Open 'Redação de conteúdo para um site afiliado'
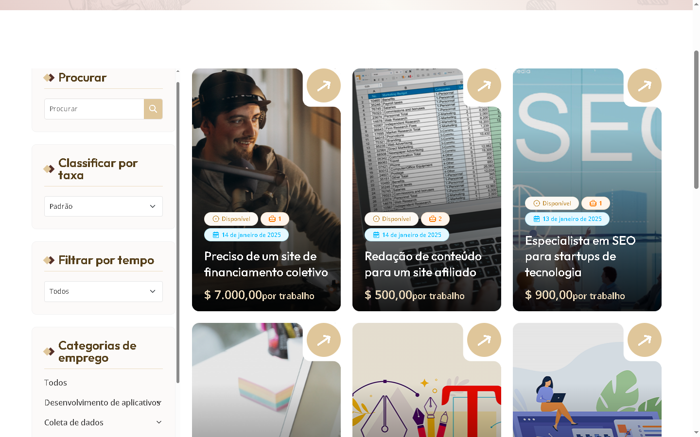 [423, 264]
